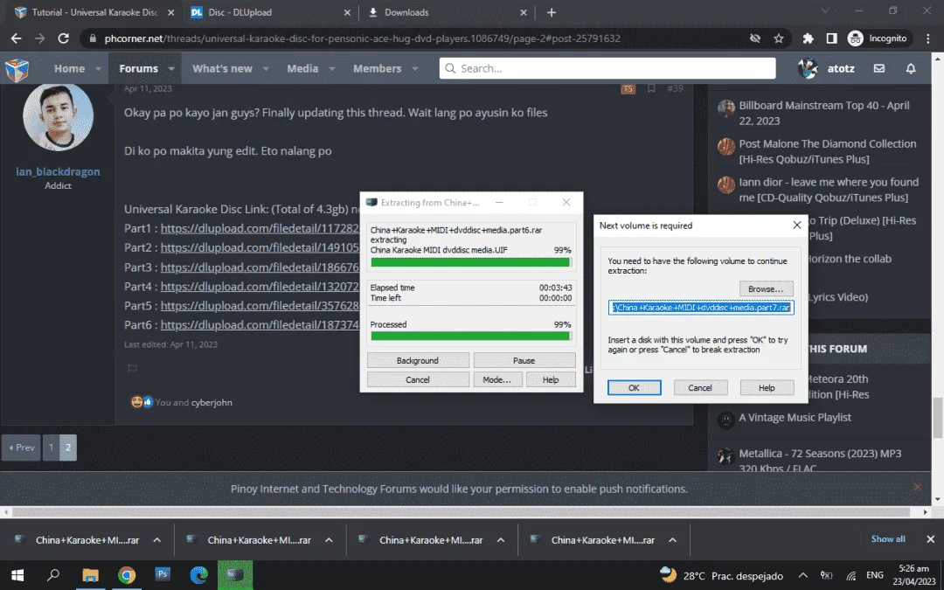This screenshot has height=590, width=944.
Task: Go back with browser back arrow
Action: [17, 38]
